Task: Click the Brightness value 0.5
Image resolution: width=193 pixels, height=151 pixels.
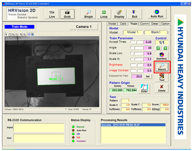Action: click(148, 65)
